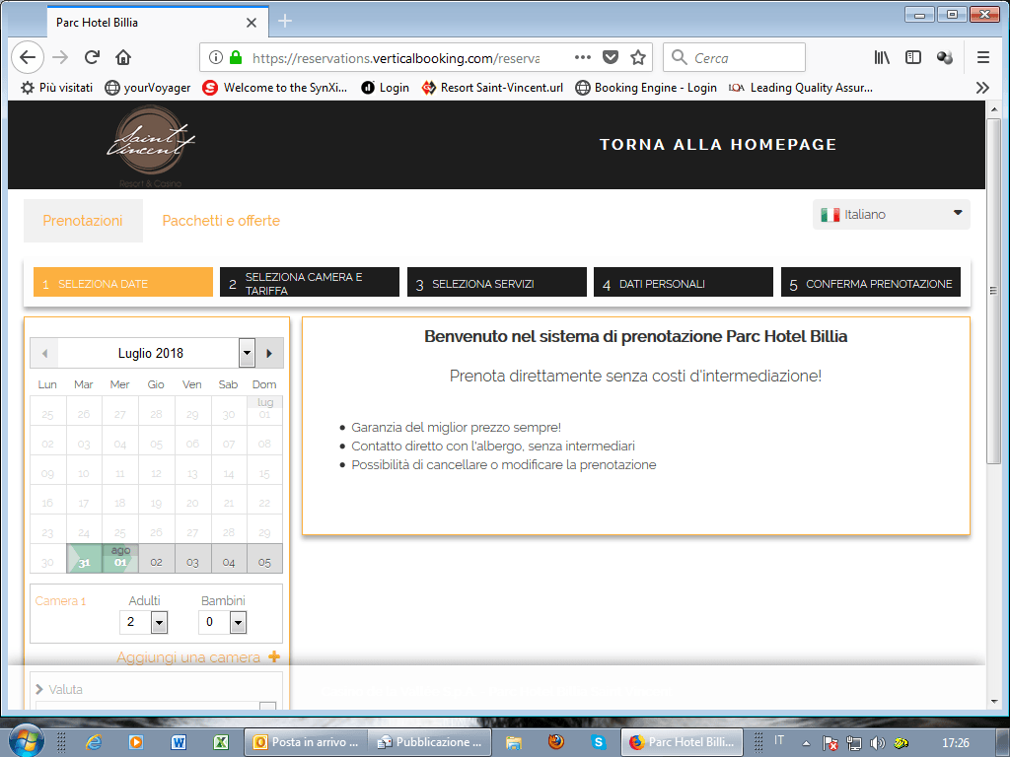This screenshot has width=1010, height=757.
Task: Click the IT language indicator in tray
Action: [779, 740]
